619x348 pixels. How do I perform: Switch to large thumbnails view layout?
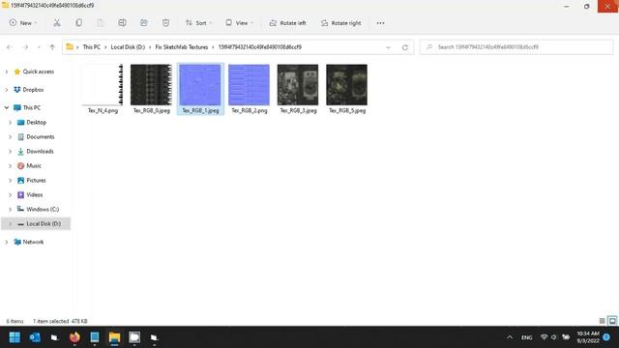[612, 321]
